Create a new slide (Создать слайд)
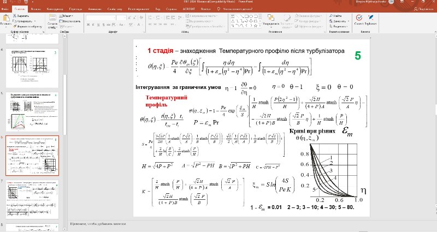 tap(52, 22)
